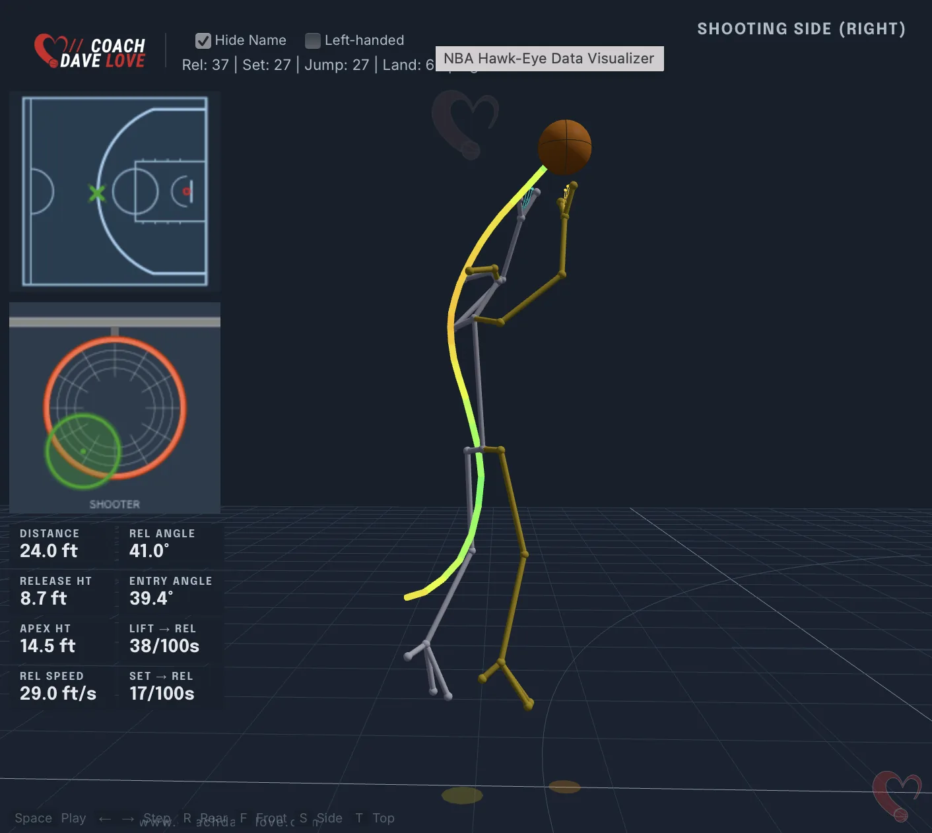Click the DISTANCE stat label
This screenshot has width=932, height=833.
(x=50, y=533)
